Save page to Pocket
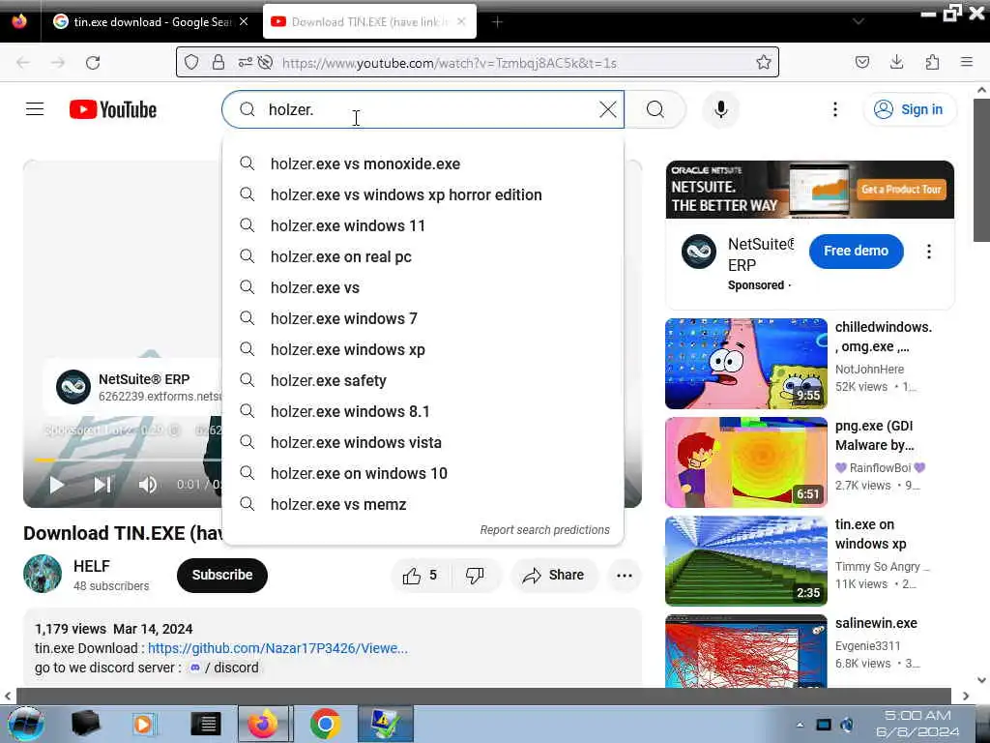990x743 pixels. coord(861,62)
